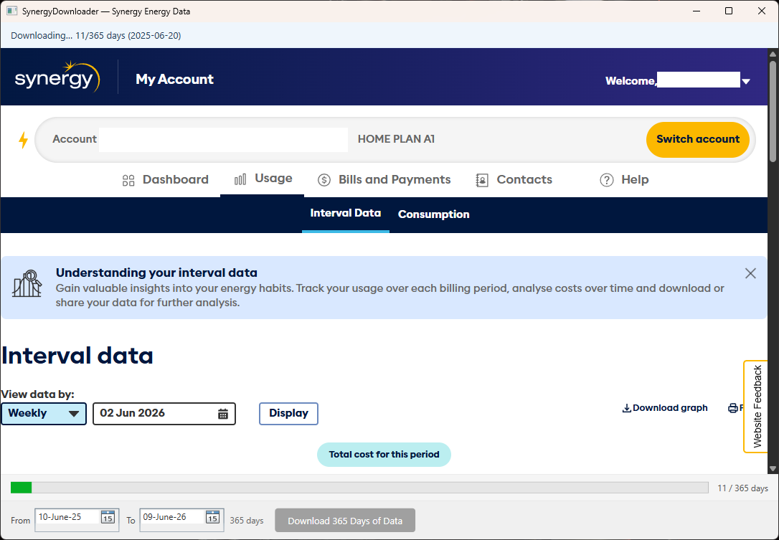Switch to the Consumption sub-tab
This screenshot has height=540, width=779.
pyautogui.click(x=434, y=214)
